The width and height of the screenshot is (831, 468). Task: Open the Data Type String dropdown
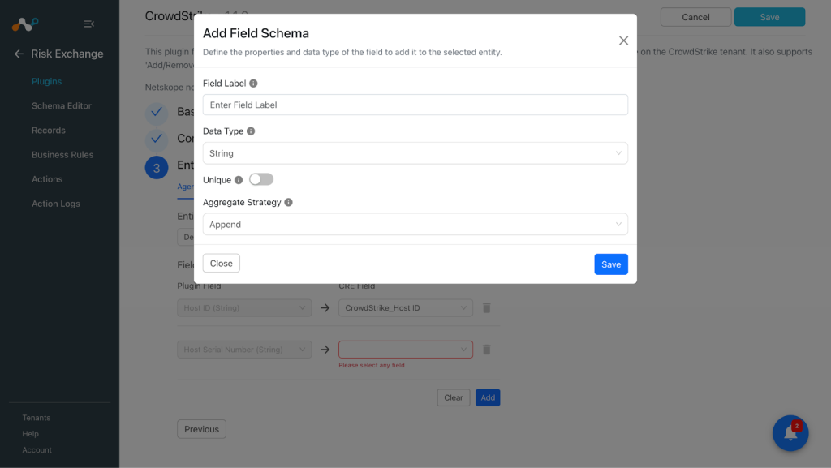pos(415,153)
